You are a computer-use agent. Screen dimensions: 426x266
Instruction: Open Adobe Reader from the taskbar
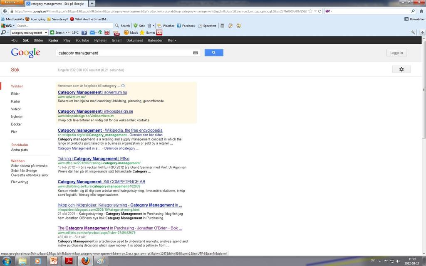69,261
